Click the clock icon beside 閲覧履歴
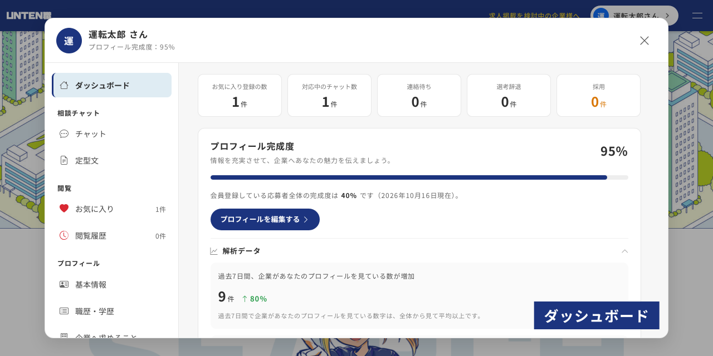713x356 pixels. (x=64, y=235)
